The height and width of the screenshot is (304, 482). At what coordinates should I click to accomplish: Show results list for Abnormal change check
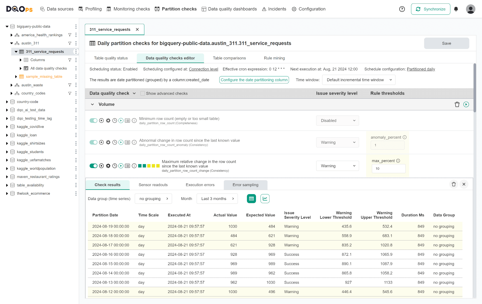pos(127,142)
